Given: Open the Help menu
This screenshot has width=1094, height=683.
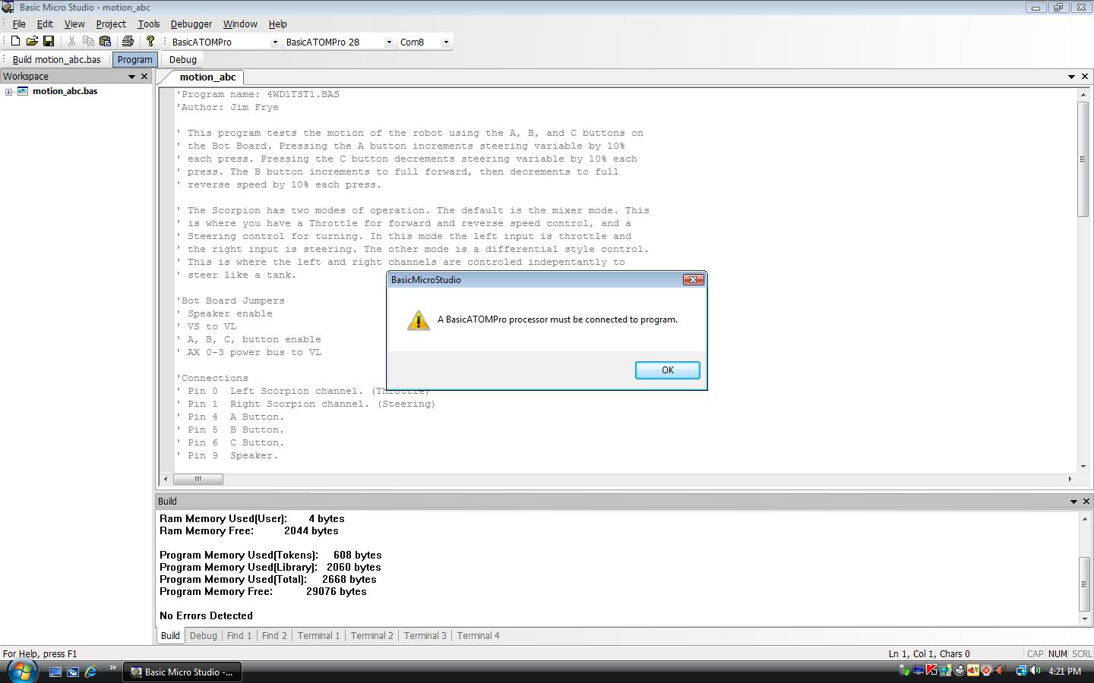Looking at the screenshot, I should pos(278,24).
